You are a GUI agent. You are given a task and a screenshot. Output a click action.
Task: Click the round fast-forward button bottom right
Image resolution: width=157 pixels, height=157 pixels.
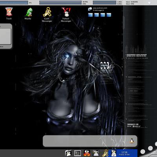pos(150,148)
